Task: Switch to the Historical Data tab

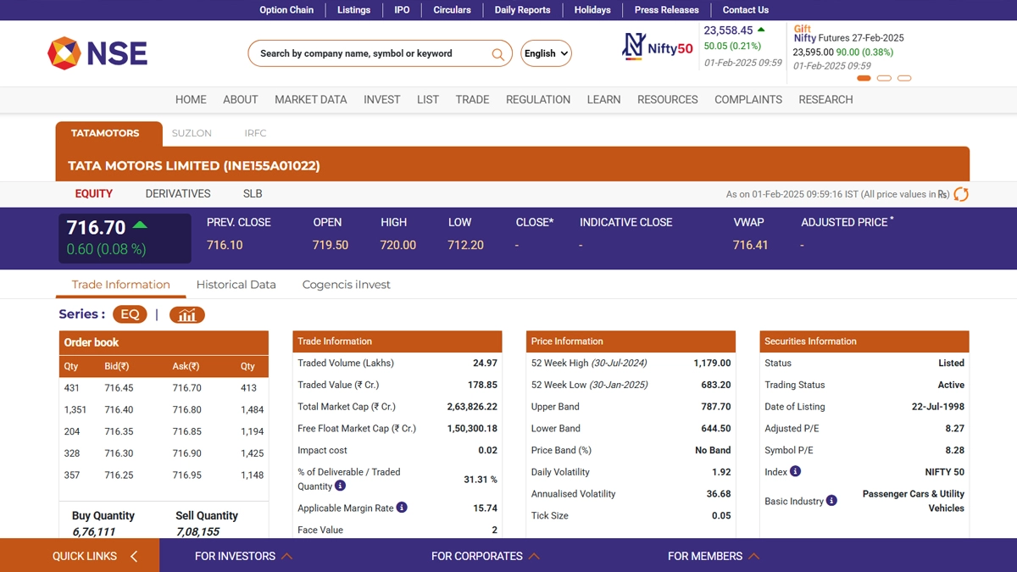Action: tap(236, 285)
